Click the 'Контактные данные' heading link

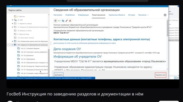(x=102, y=39)
